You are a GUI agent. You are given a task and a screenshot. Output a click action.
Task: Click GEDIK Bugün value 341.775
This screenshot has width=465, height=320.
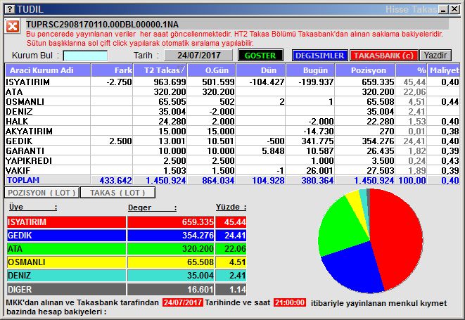click(x=317, y=141)
